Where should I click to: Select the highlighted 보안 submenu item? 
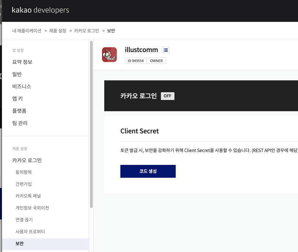pos(45,243)
